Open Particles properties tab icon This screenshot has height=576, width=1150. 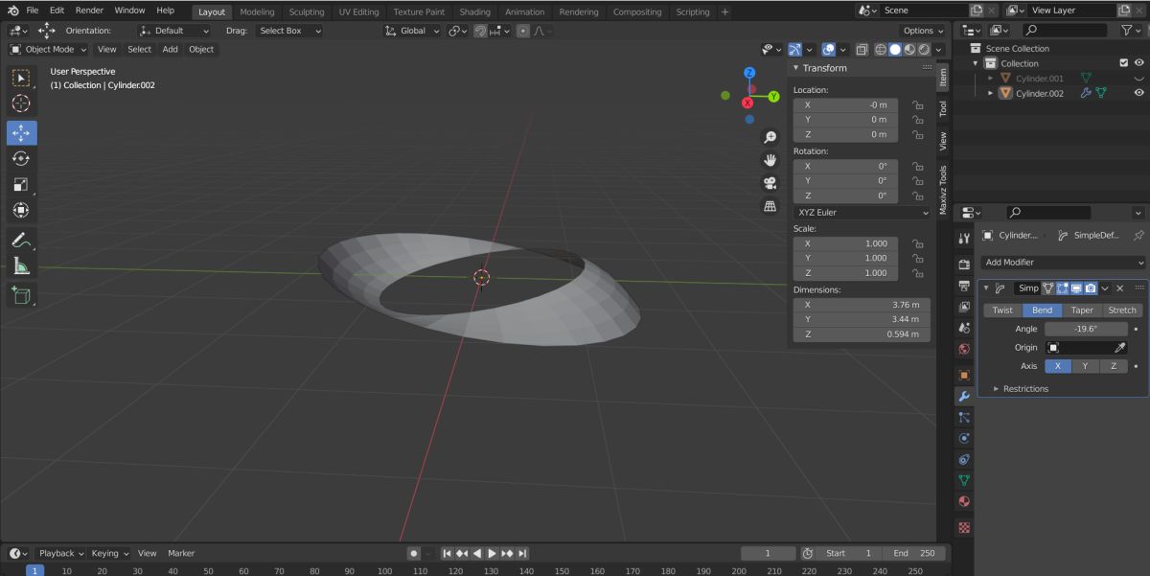(x=964, y=417)
